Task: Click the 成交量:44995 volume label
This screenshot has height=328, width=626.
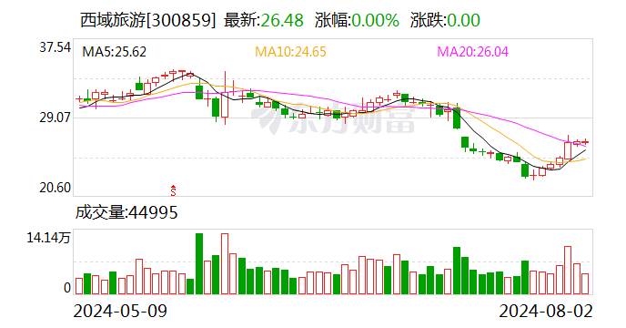Action: (x=126, y=212)
